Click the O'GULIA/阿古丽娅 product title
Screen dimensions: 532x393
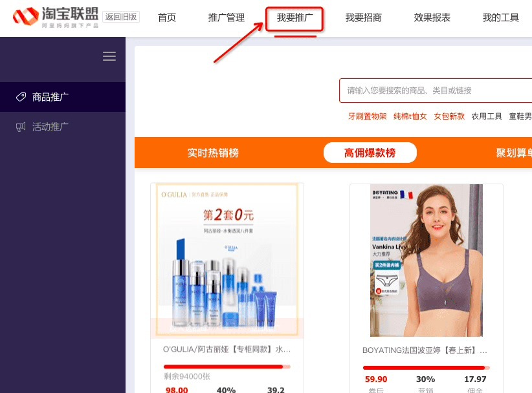227,349
